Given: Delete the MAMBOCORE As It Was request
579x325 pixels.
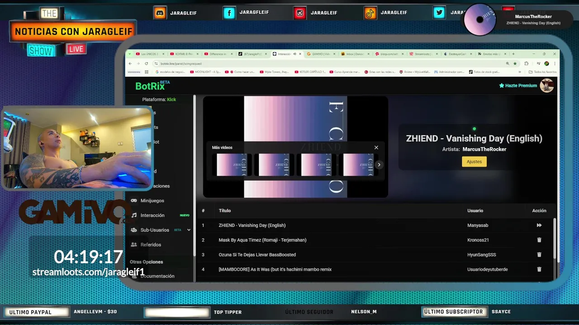Looking at the screenshot, I should click(539, 269).
